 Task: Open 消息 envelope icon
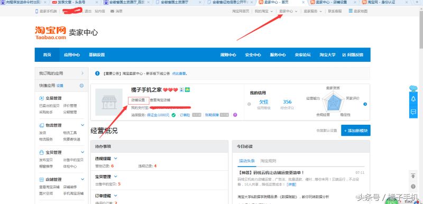pos(112,11)
